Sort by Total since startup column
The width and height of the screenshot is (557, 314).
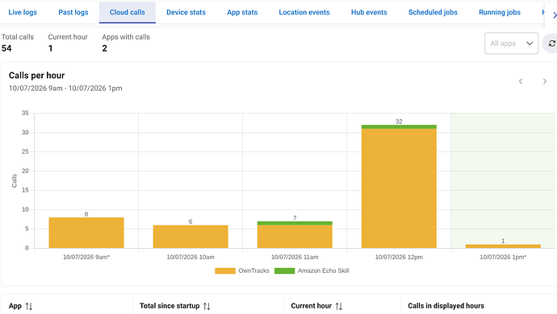click(175, 306)
